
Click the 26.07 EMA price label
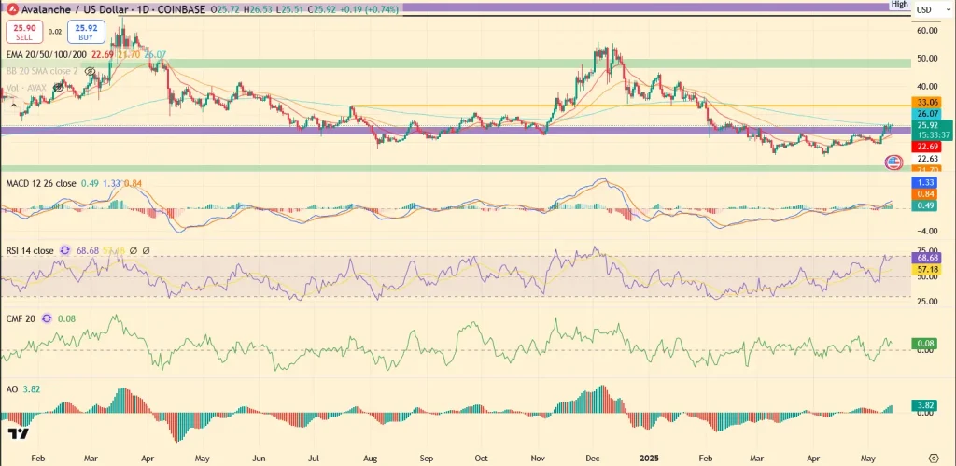pos(925,113)
